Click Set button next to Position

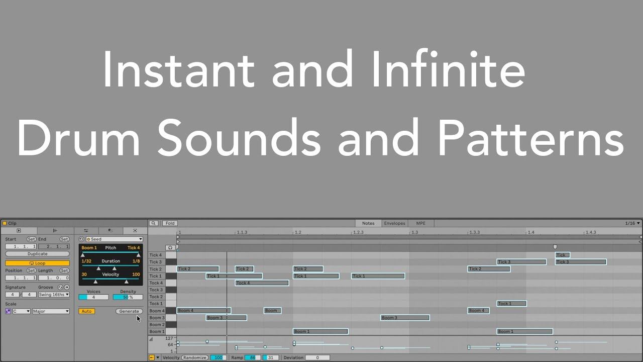coord(31,270)
